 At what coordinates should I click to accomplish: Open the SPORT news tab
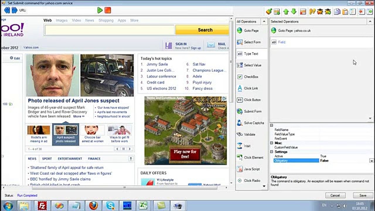click(47, 159)
